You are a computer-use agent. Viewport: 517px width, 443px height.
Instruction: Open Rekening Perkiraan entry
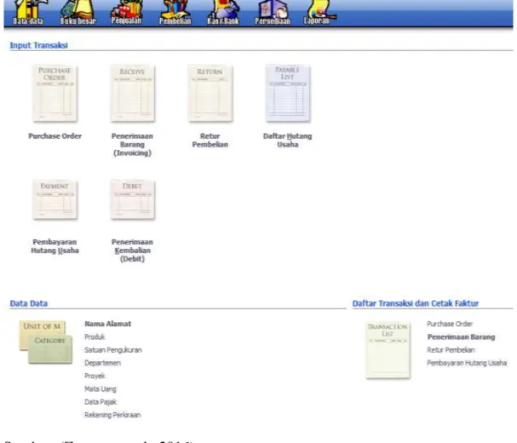pyautogui.click(x=112, y=415)
